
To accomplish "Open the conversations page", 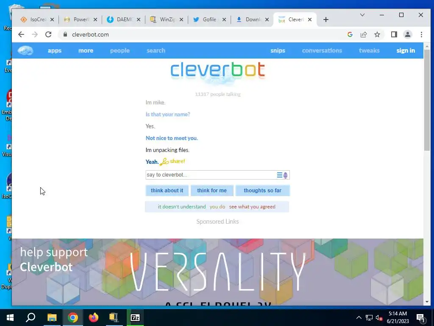I will tap(322, 51).
